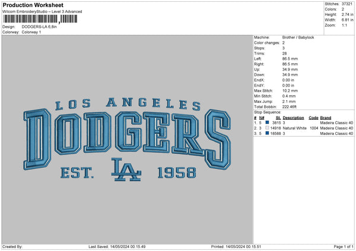Click the barcode in the worksheet header
Image resolution: width=356 pixels, height=251 pixels.
(x=40, y=19)
